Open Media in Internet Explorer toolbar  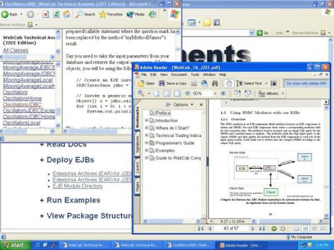(x=135, y=14)
